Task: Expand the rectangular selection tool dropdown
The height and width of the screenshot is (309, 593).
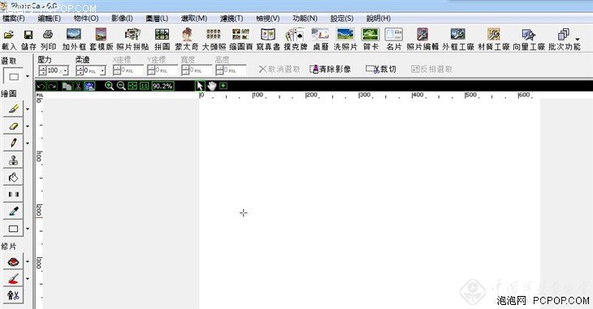Action: [28, 77]
